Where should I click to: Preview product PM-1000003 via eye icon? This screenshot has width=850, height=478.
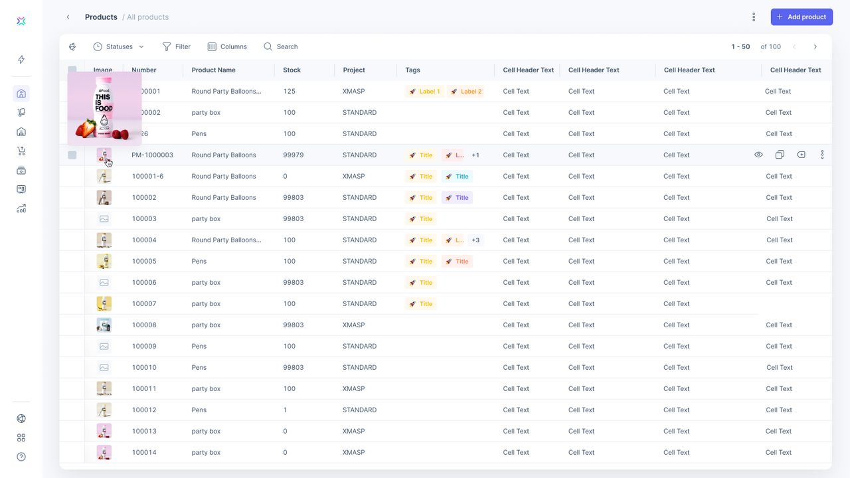[758, 154]
